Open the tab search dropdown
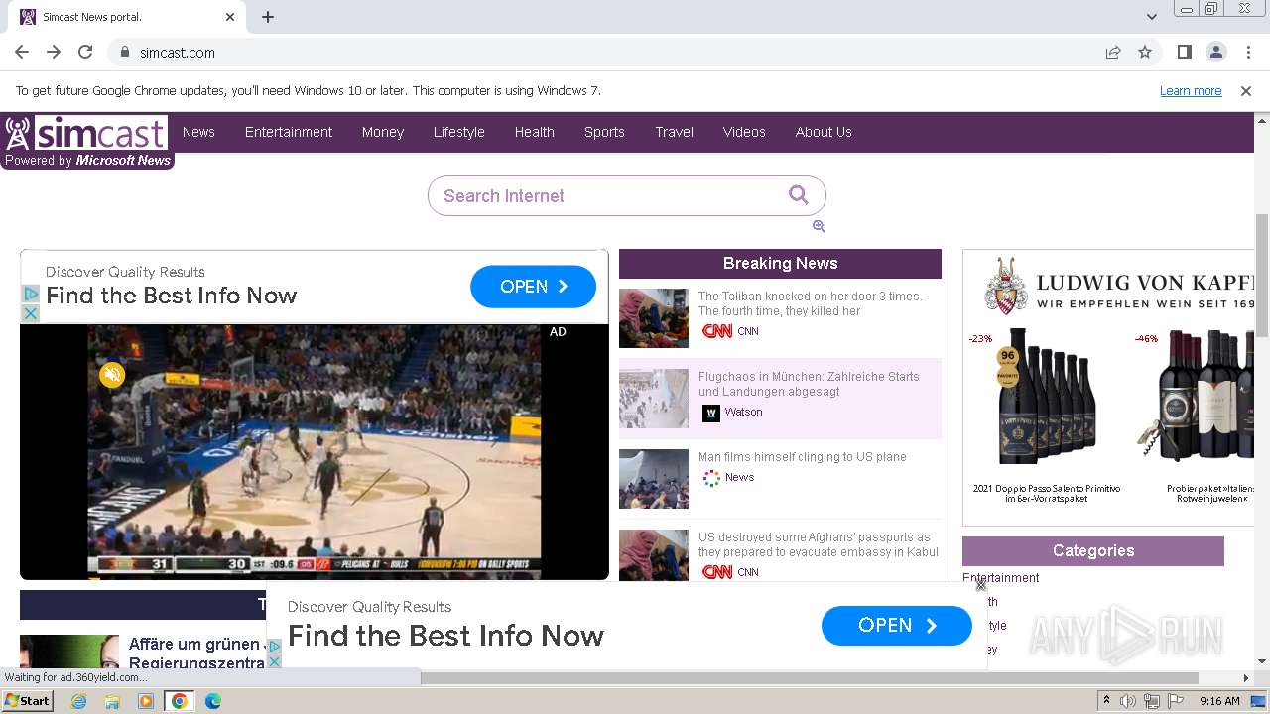Viewport: 1270px width, 714px height. pos(1152,17)
